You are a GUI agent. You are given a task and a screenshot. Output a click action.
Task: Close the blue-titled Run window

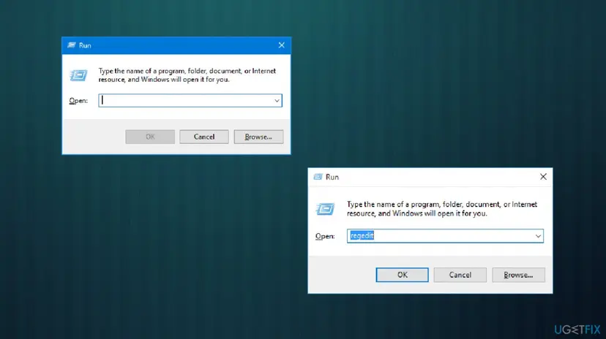(x=281, y=45)
